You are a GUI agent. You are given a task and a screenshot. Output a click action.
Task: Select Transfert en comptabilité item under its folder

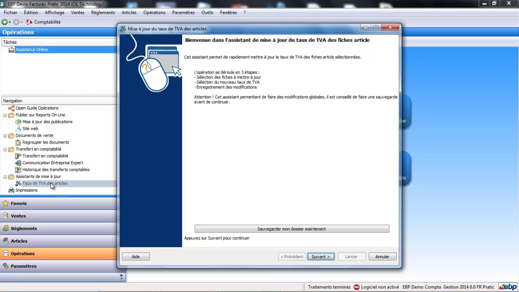pos(45,156)
